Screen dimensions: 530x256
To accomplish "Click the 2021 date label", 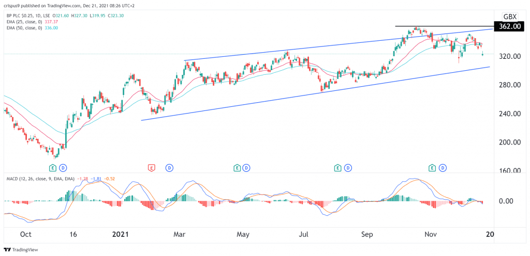I will tap(120, 234).
